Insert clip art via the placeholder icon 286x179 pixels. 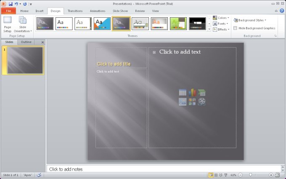[192, 102]
